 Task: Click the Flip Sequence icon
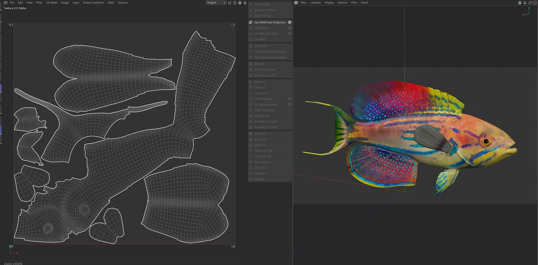point(251,162)
